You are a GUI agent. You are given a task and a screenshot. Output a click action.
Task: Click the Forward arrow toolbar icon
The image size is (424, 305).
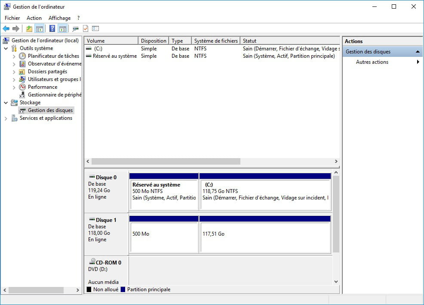(x=16, y=28)
